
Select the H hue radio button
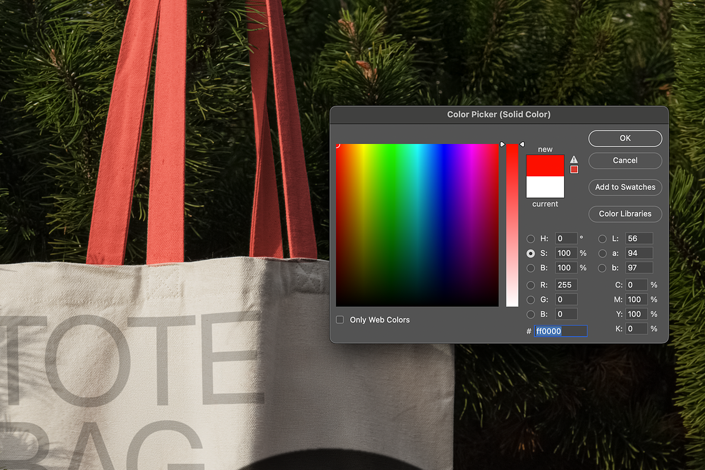click(x=531, y=239)
